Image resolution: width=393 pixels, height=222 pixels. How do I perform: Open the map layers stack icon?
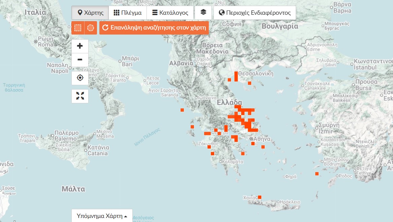203,13
